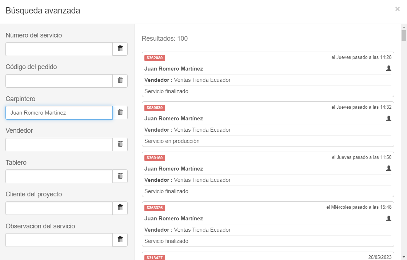This screenshot has height=260, width=407.
Task: Focus the Código del pedido input
Action: (x=59, y=81)
